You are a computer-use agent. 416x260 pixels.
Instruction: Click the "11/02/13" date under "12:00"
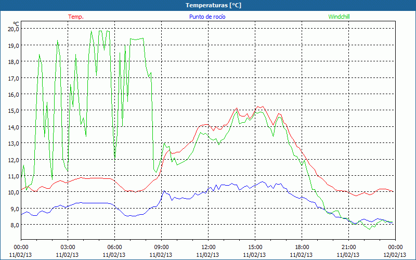(x=207, y=255)
